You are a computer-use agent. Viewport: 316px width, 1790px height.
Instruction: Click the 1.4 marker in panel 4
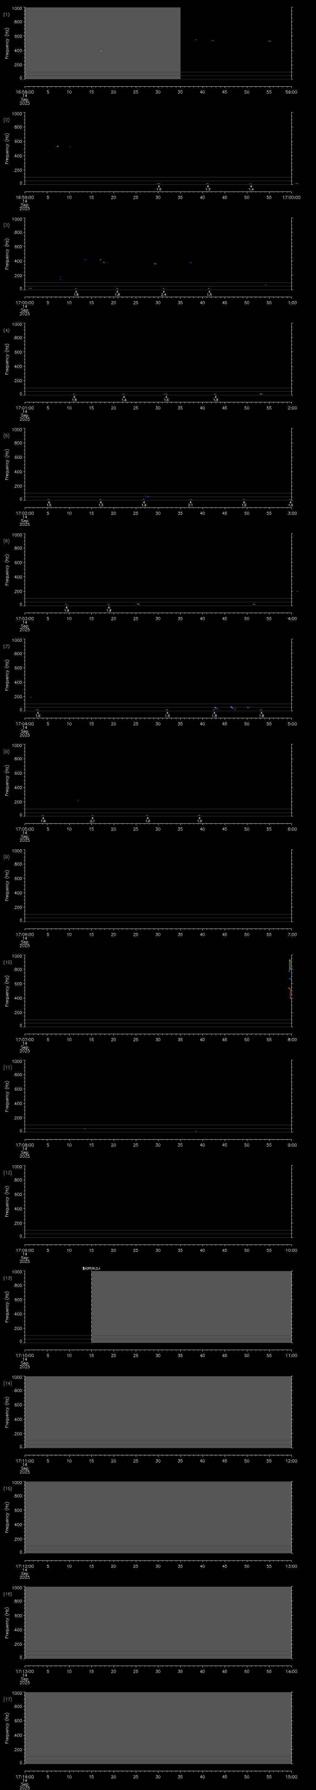coord(124,400)
